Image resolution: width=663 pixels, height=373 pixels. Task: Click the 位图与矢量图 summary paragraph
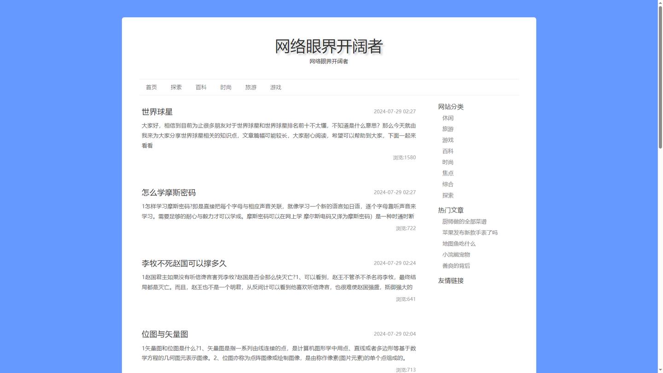(x=279, y=353)
